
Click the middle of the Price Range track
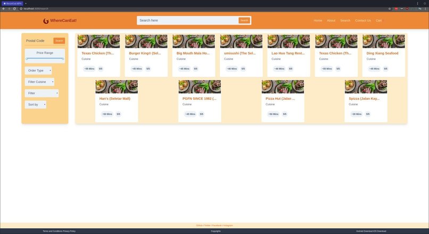click(45, 59)
